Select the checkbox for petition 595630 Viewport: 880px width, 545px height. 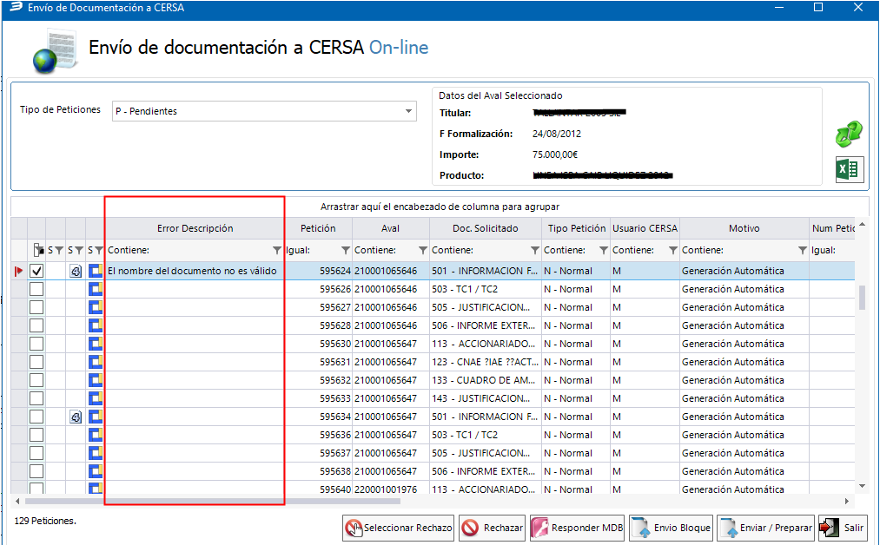point(36,345)
